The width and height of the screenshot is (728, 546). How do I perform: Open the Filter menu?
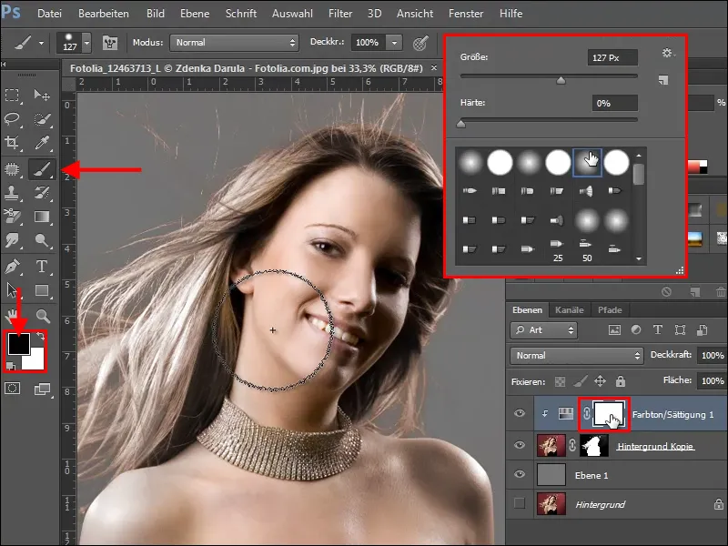[340, 14]
